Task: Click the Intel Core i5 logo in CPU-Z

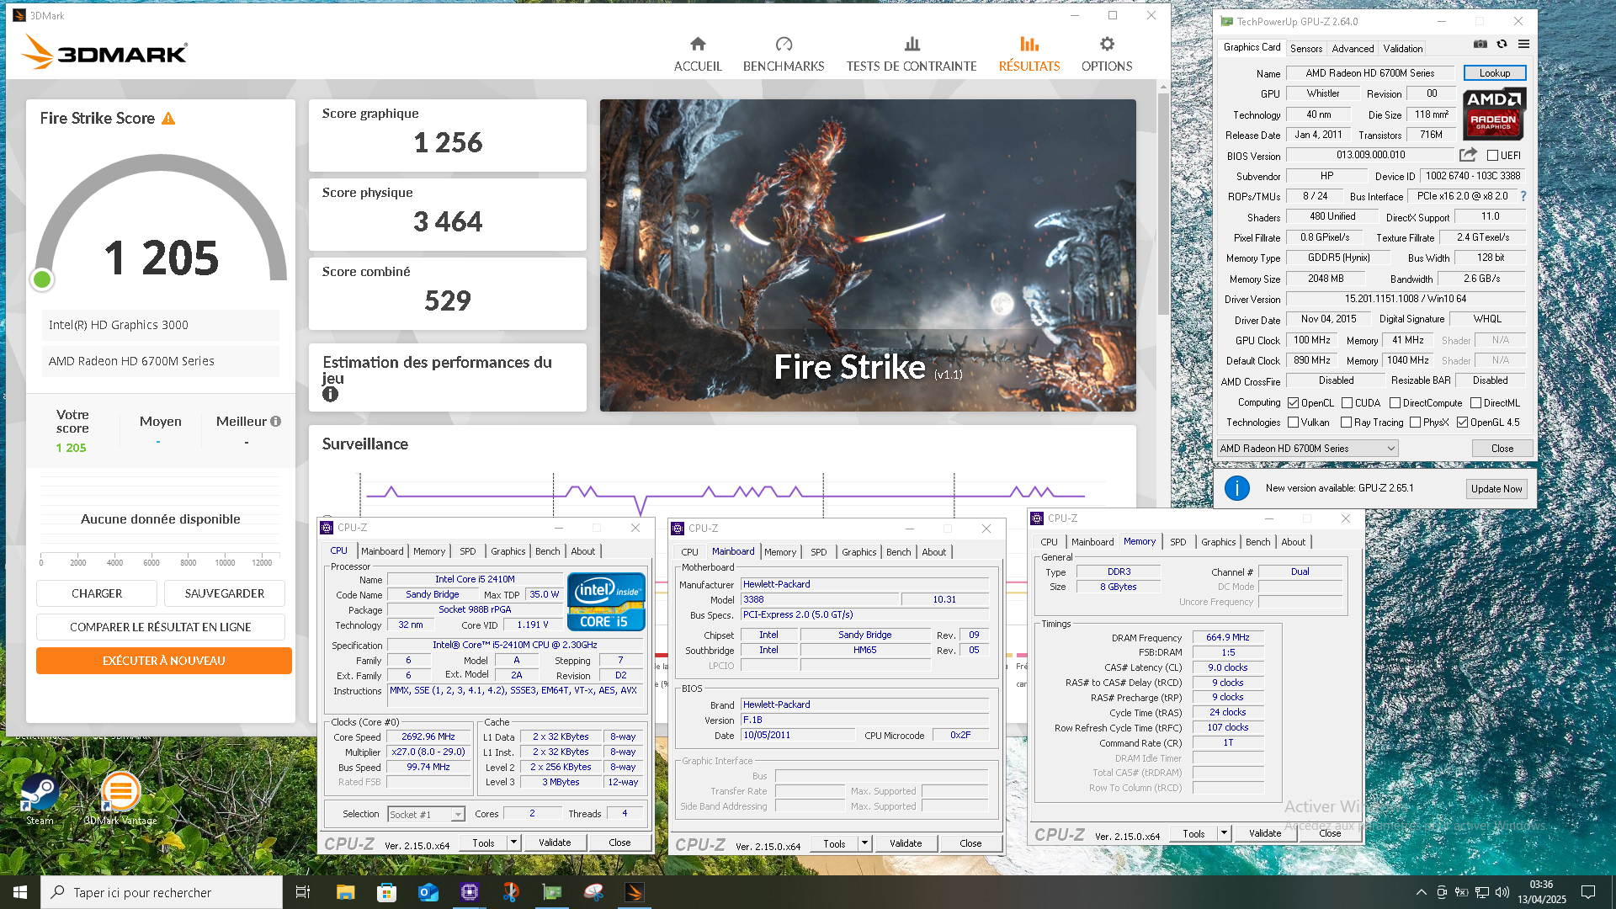Action: pyautogui.click(x=606, y=602)
